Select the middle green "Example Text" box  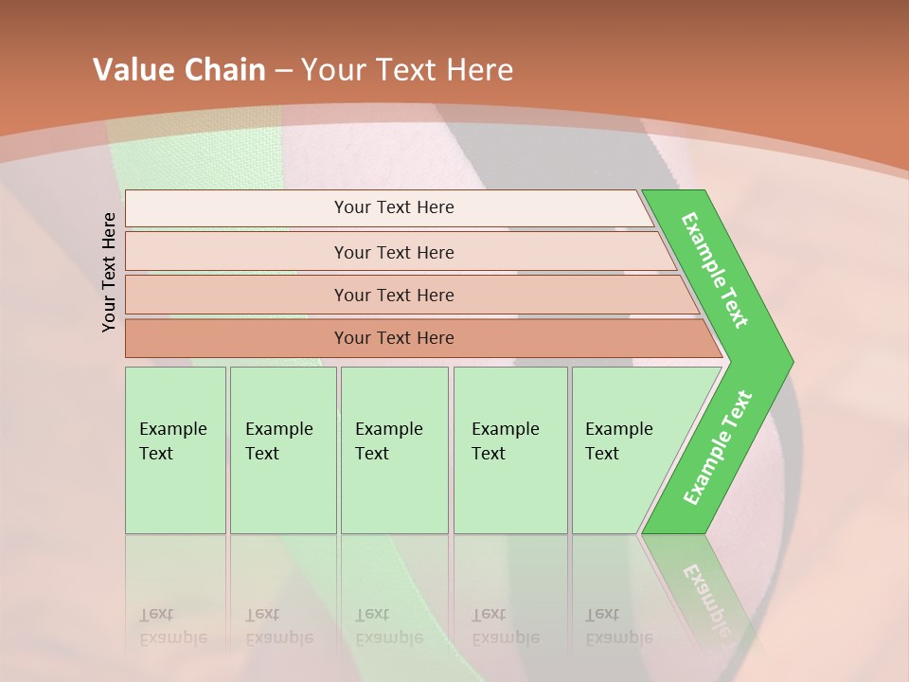click(395, 450)
